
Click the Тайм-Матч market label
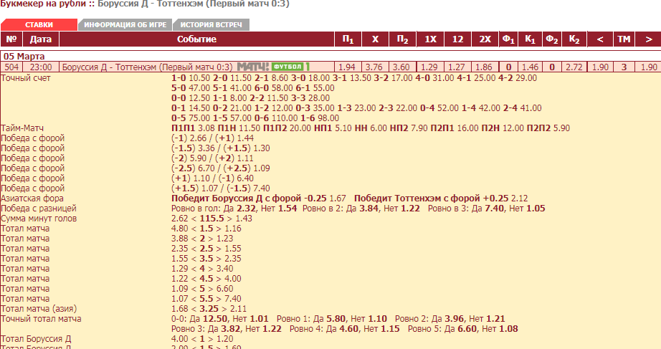click(22, 128)
